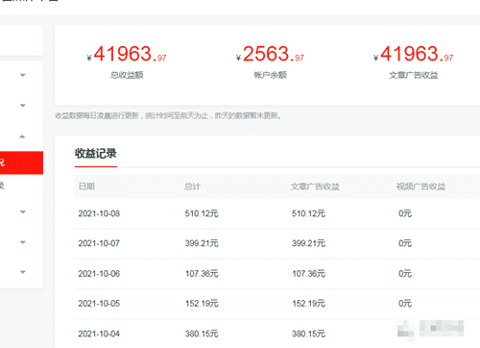Screen dimensions: 480x348
Task: Open the sidebar item below the red one
Action: tap(21, 186)
